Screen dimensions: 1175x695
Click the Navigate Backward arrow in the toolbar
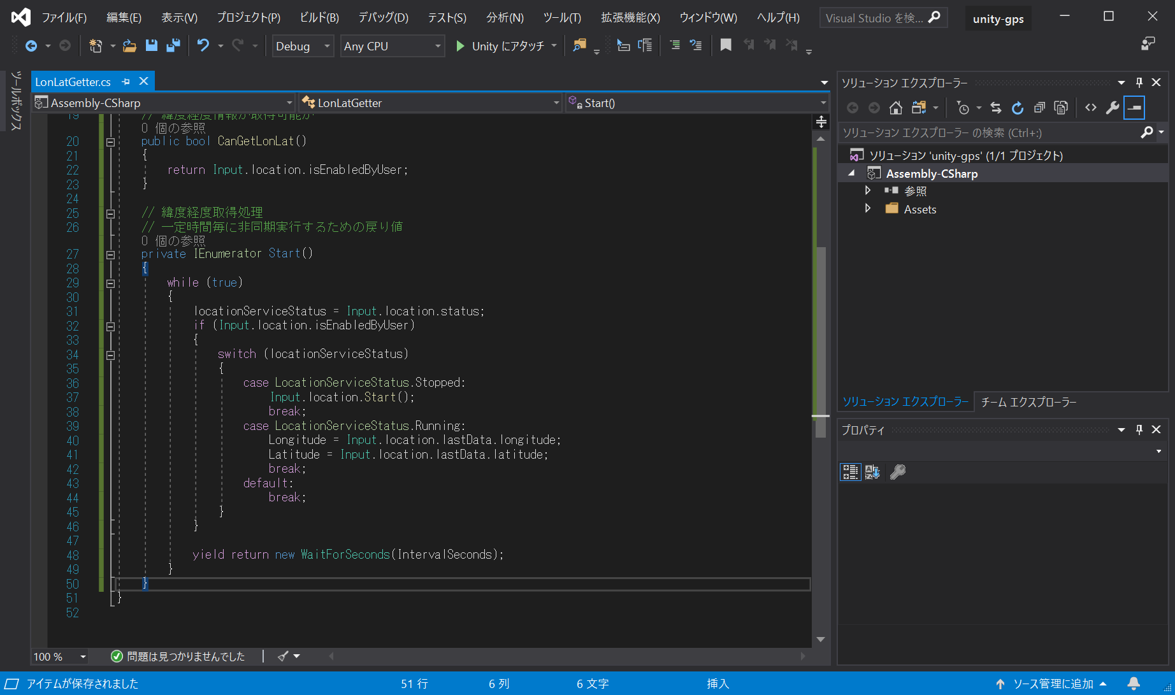point(31,46)
